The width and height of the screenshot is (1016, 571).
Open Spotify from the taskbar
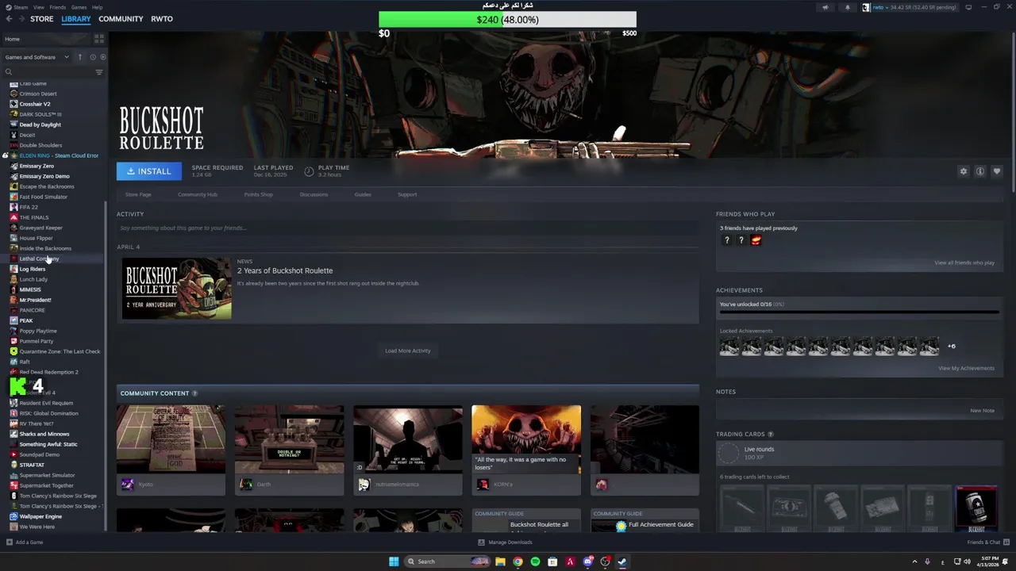[535, 561]
